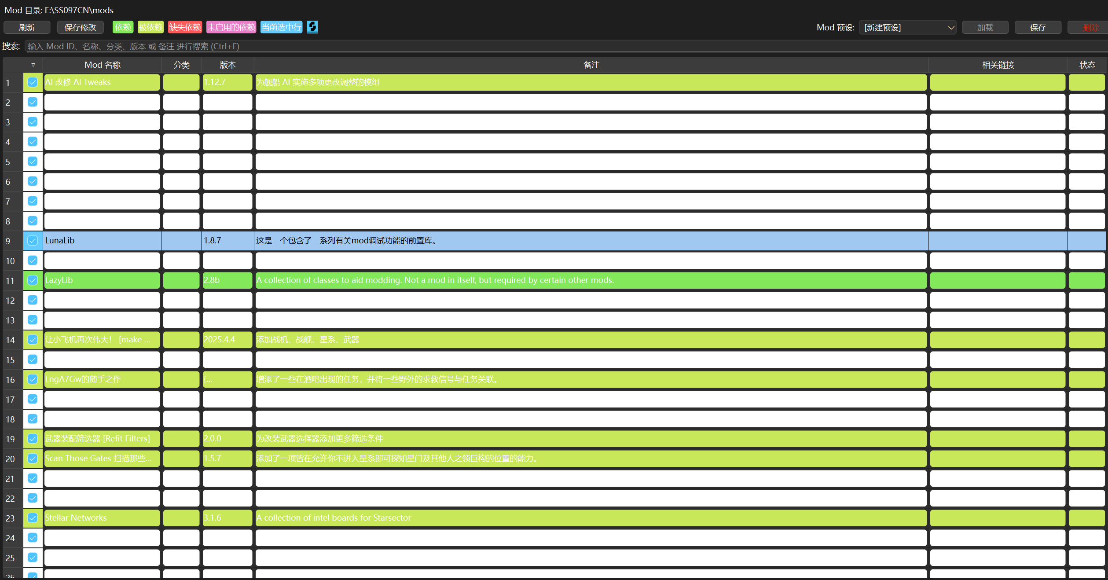The width and height of the screenshot is (1108, 580).
Task: Toggle the LazyLib mod checkbox
Action: click(33, 280)
